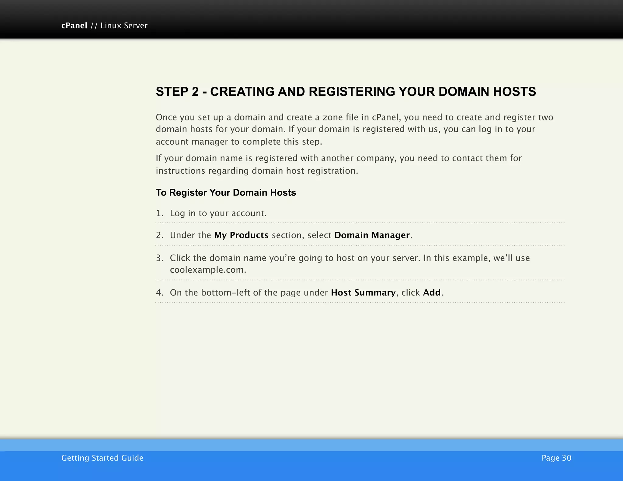Image resolution: width=623 pixels, height=481 pixels.
Task: Click the bold 'Add' text in step 4
Action: [432, 292]
